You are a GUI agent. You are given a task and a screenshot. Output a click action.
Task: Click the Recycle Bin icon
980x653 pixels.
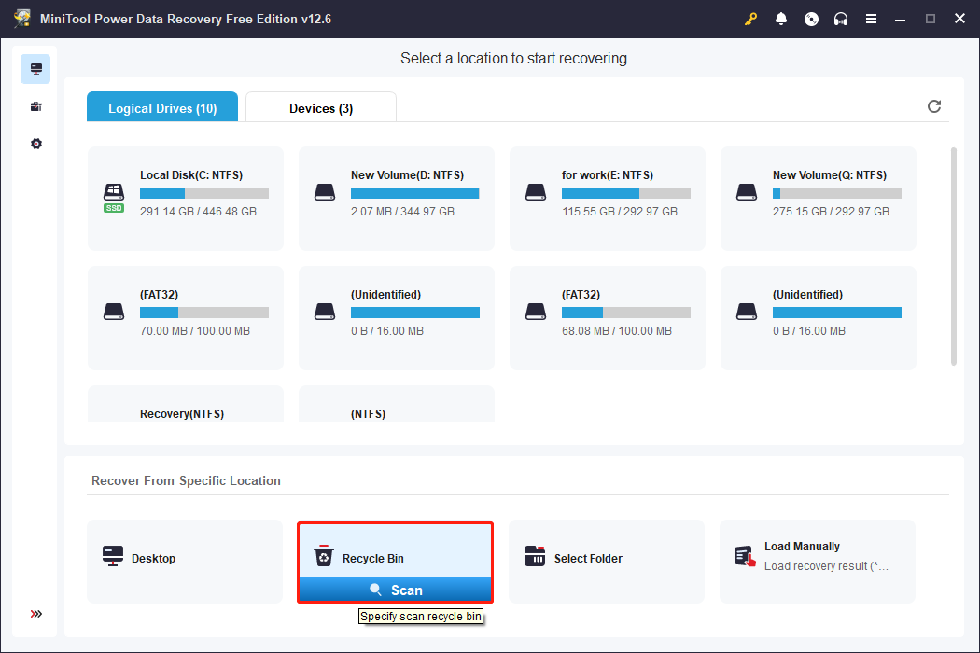point(324,556)
